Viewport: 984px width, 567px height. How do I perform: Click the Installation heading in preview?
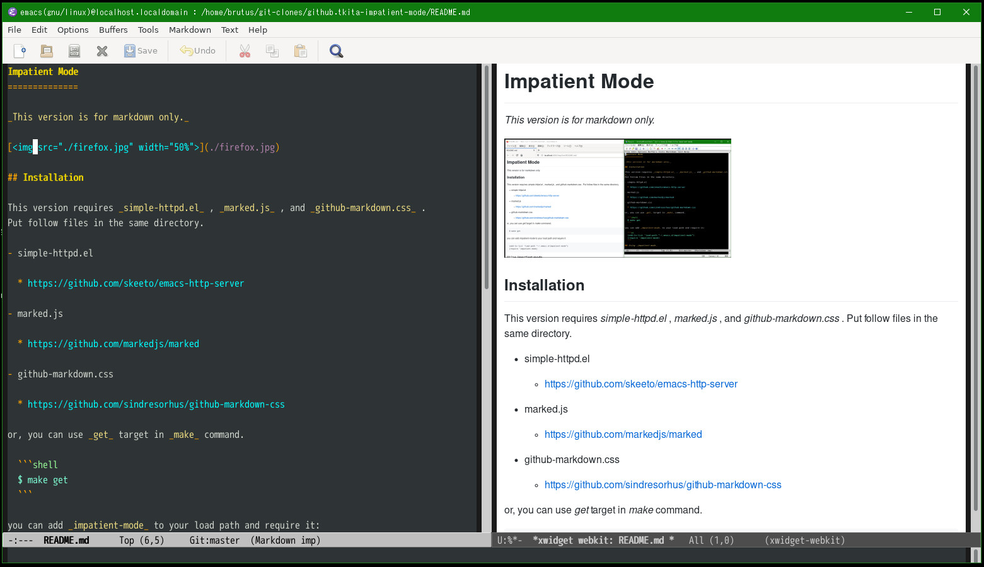click(x=544, y=285)
